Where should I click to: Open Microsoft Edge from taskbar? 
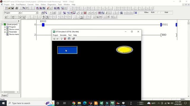85,103
